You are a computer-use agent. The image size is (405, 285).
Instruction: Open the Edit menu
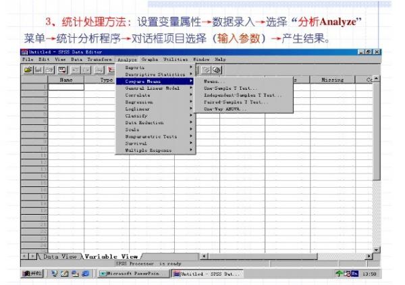(44, 59)
